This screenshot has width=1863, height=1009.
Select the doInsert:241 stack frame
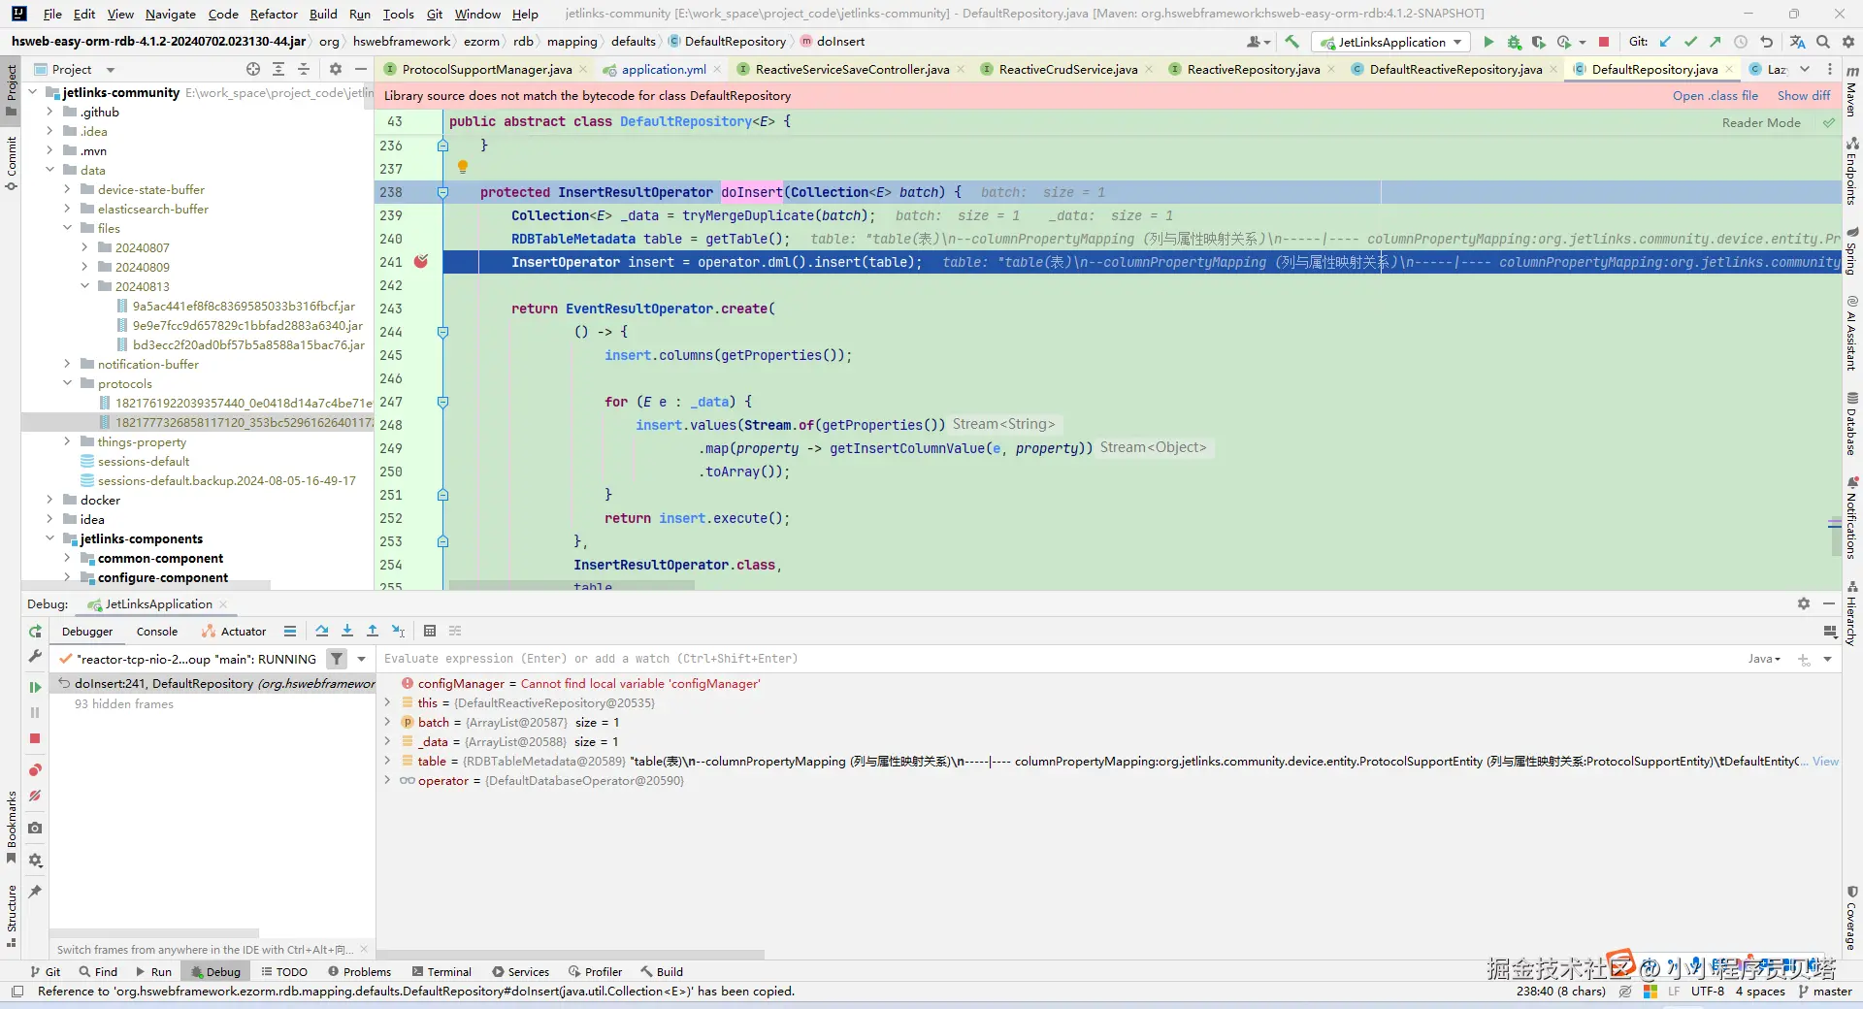click(x=213, y=683)
